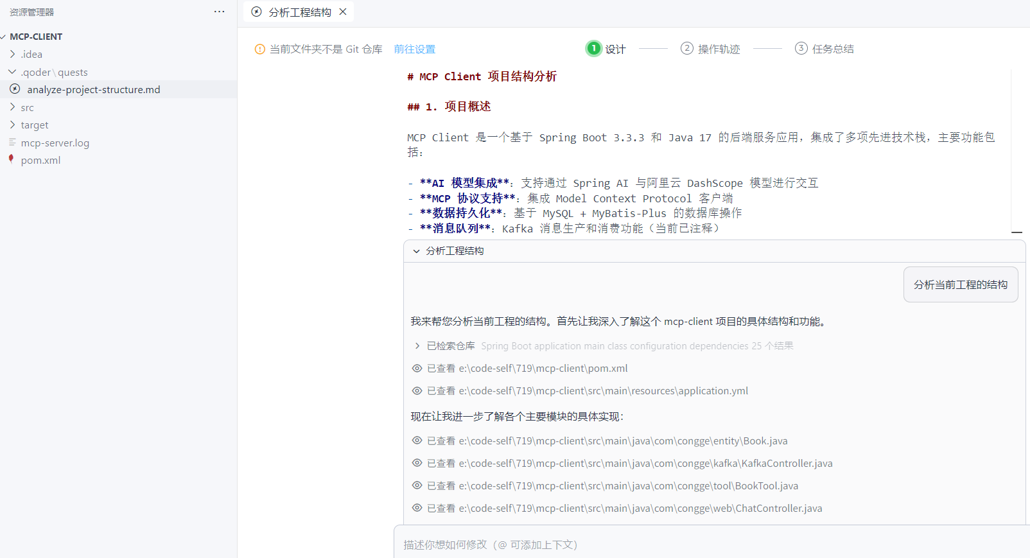Close the 分析工程结构 tab
Viewport: 1030px width, 558px height.
[343, 12]
